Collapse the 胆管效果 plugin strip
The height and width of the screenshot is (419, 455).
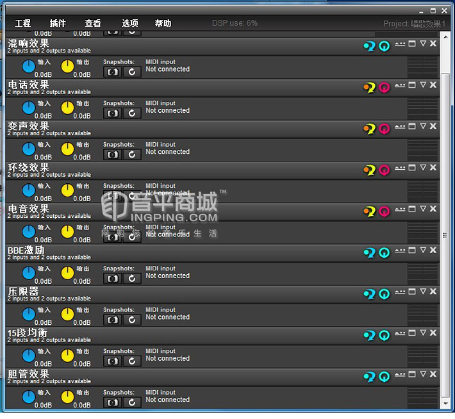click(423, 374)
